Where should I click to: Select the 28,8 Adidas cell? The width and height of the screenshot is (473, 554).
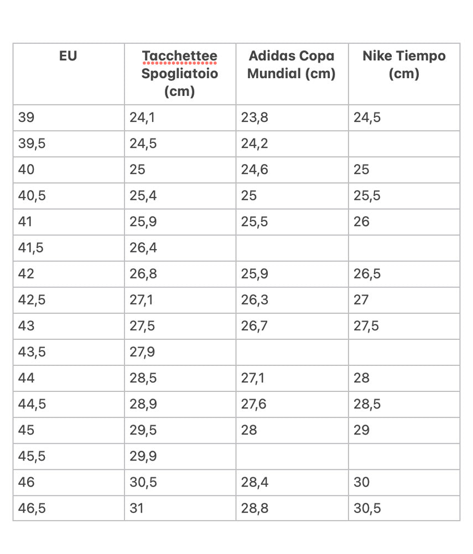[x=292, y=508]
